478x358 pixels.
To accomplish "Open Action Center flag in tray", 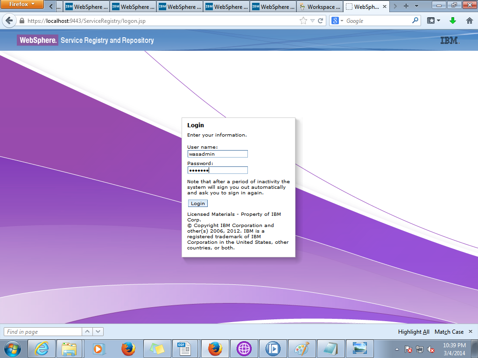I will (x=408, y=349).
